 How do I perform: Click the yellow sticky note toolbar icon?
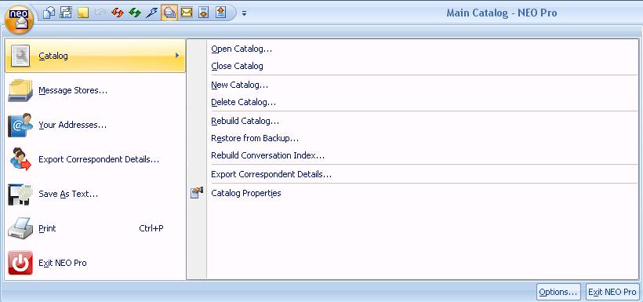click(x=83, y=13)
